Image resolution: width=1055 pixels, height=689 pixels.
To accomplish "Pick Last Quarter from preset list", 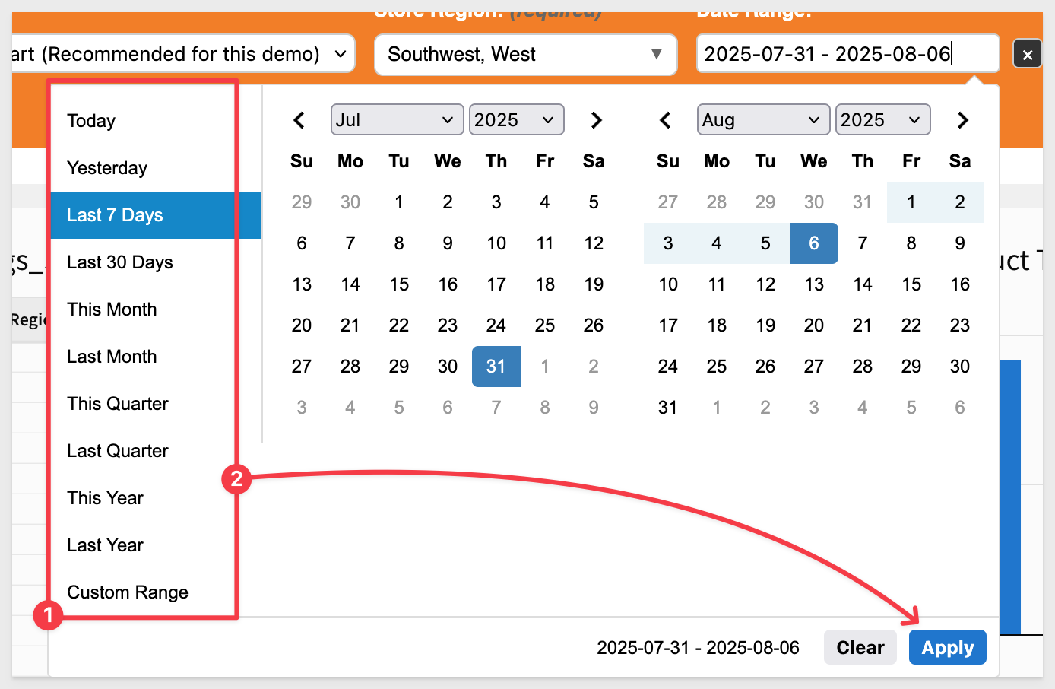I will pos(118,451).
